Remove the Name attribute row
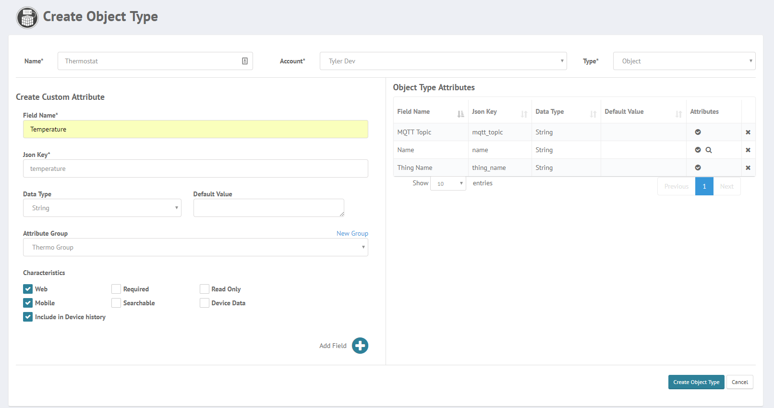The height and width of the screenshot is (408, 774). click(748, 150)
